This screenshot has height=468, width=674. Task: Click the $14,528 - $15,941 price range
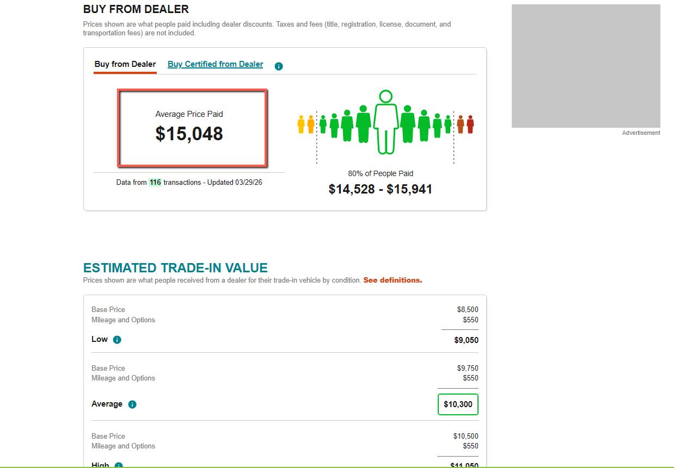point(381,189)
